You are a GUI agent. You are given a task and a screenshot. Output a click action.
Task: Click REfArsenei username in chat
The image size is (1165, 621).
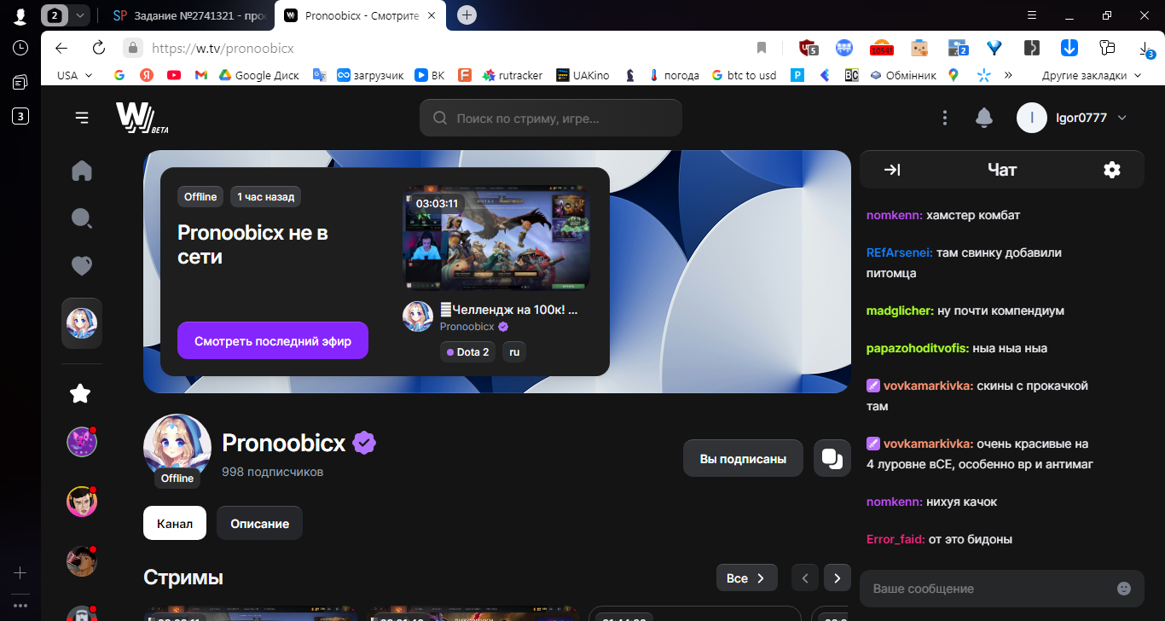point(900,252)
